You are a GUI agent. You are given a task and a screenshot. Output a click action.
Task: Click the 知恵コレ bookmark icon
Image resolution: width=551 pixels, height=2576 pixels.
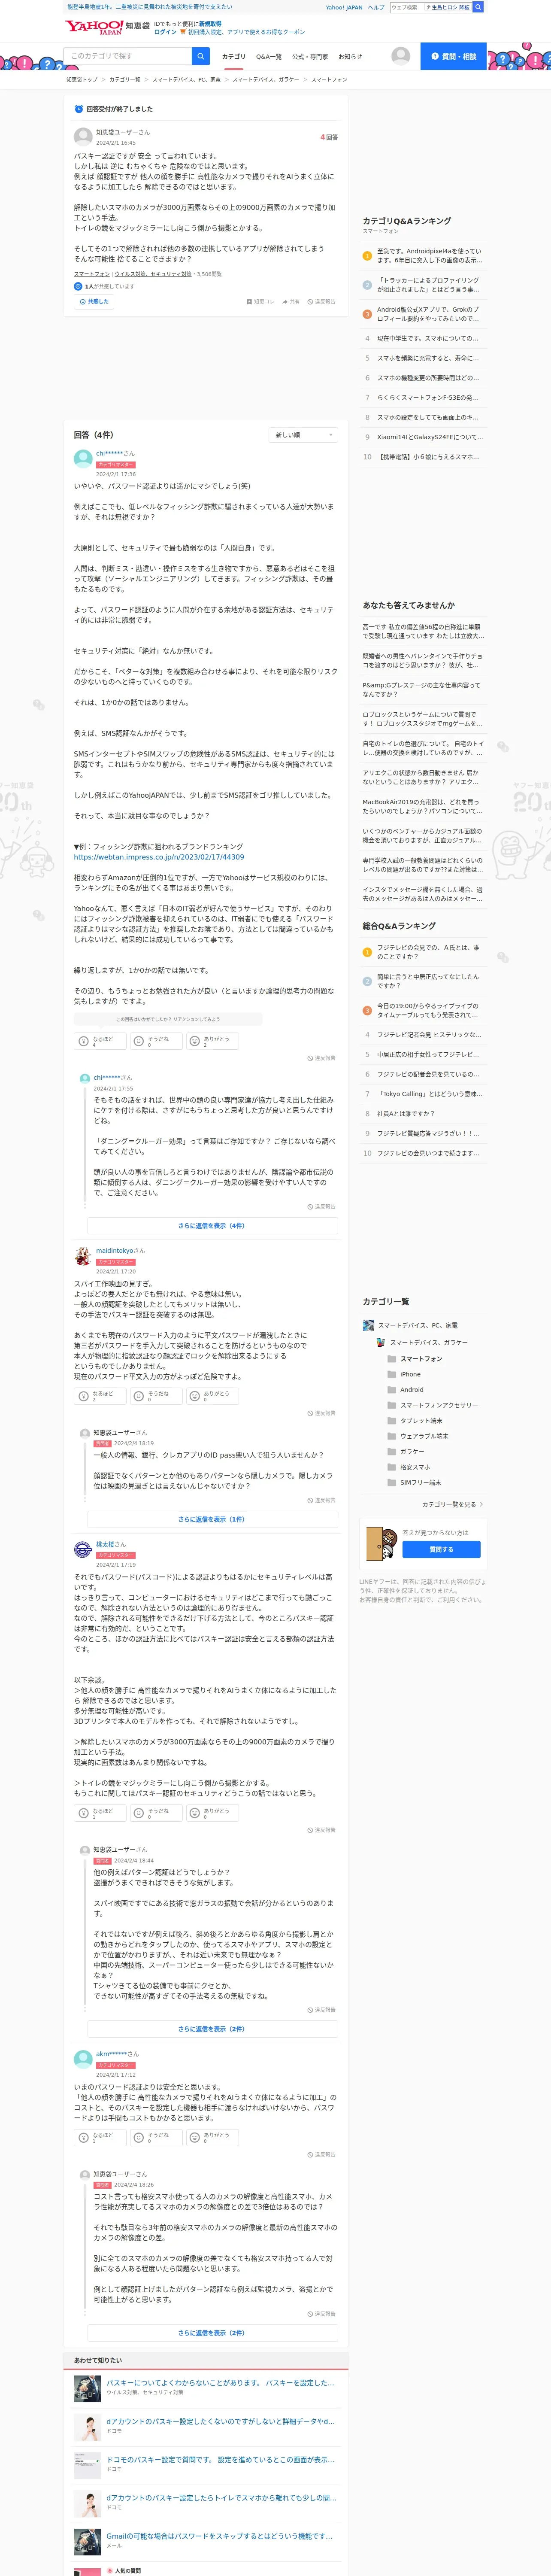249,301
